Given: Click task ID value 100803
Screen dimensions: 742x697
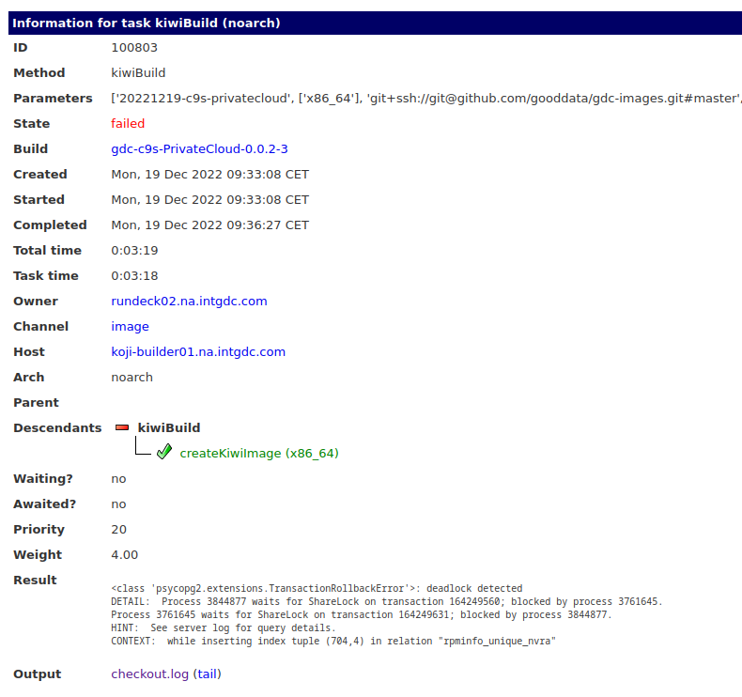Looking at the screenshot, I should 134,48.
